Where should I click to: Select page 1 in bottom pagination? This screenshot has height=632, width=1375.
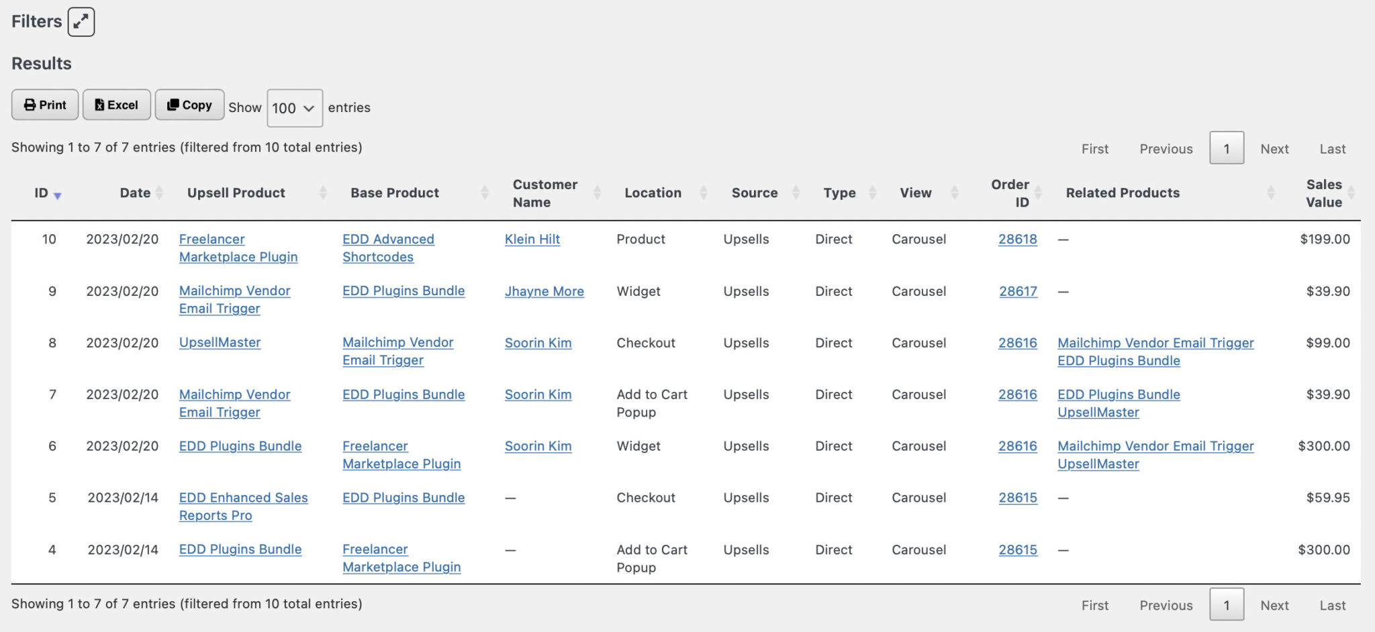pyautogui.click(x=1226, y=605)
